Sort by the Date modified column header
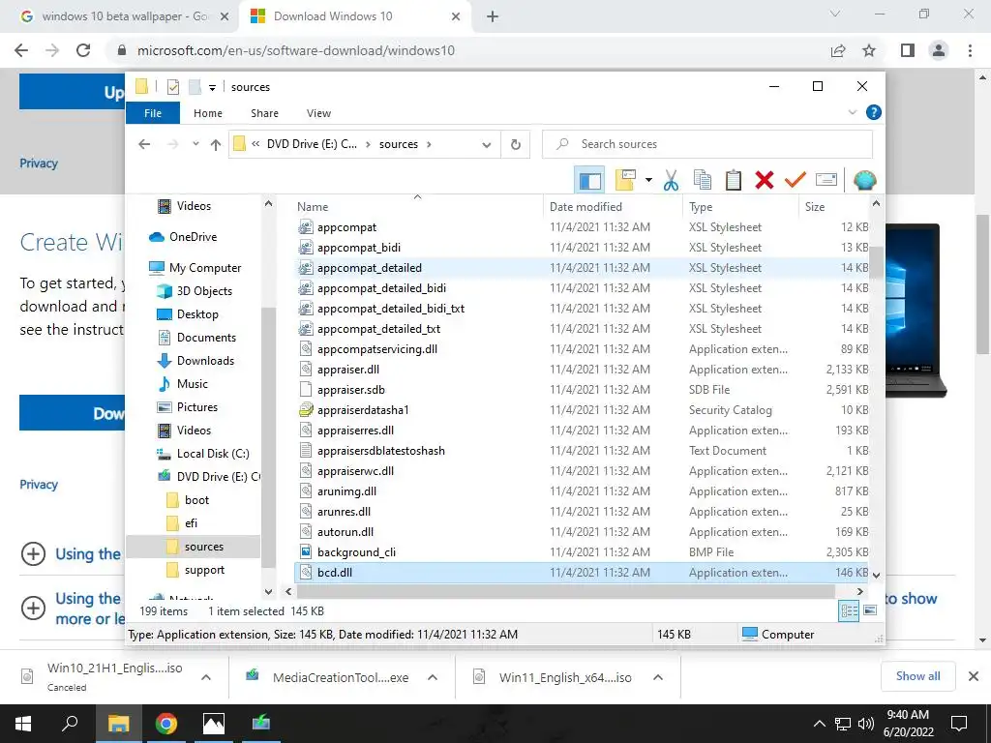The width and height of the screenshot is (991, 743). [612, 207]
